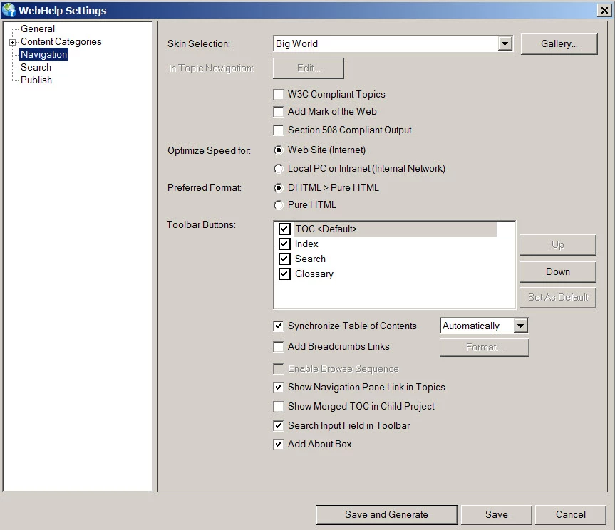Open the skin Gallery
Viewport: 615px width, 530px height.
(559, 43)
